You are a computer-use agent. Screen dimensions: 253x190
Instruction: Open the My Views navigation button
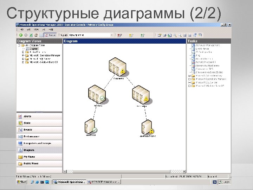point(39,157)
